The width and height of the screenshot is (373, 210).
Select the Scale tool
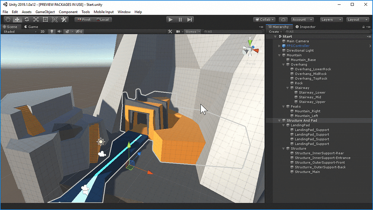tap(36, 20)
